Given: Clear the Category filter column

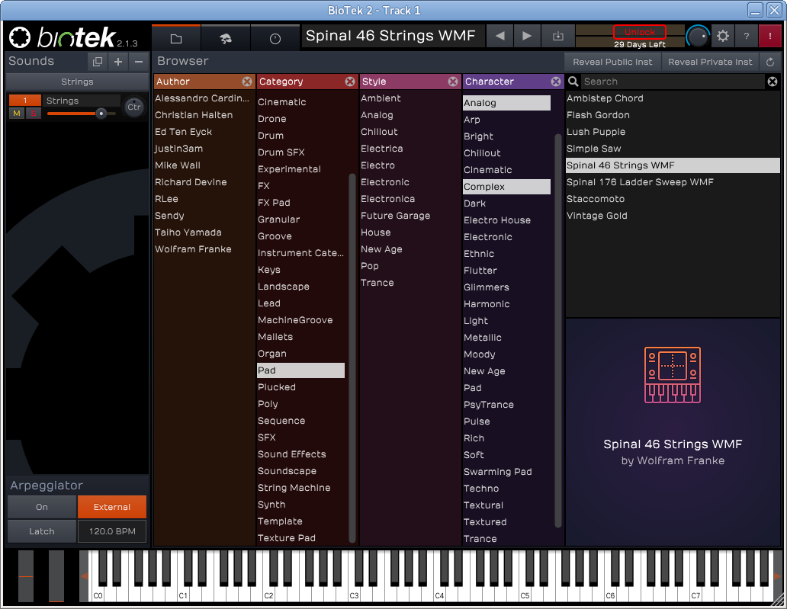Looking at the screenshot, I should click(350, 82).
